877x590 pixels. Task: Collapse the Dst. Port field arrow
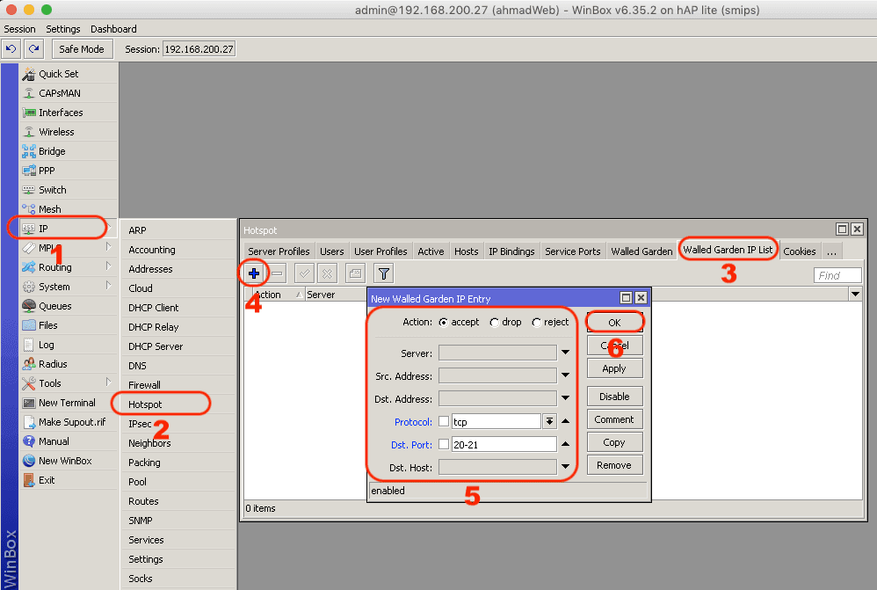coord(565,444)
